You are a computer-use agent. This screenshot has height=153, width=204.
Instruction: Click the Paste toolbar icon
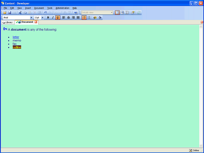[30, 13]
